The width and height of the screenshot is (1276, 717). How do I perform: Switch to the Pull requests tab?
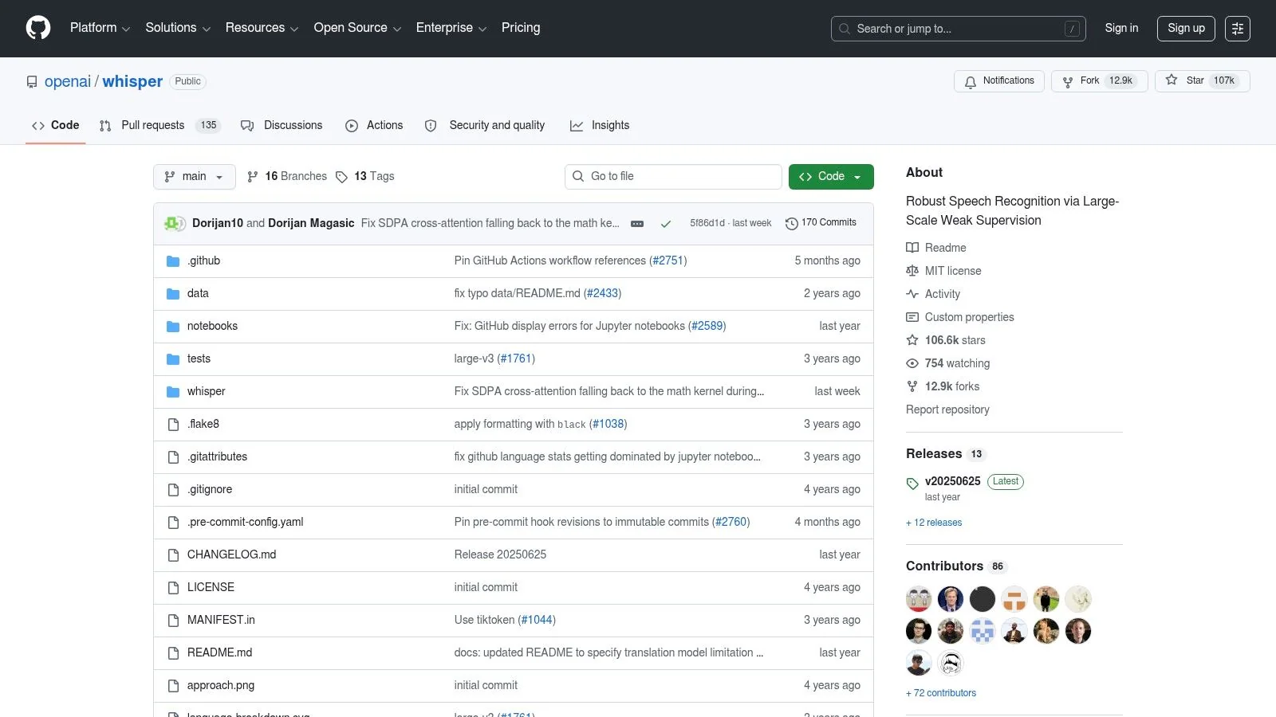point(160,125)
